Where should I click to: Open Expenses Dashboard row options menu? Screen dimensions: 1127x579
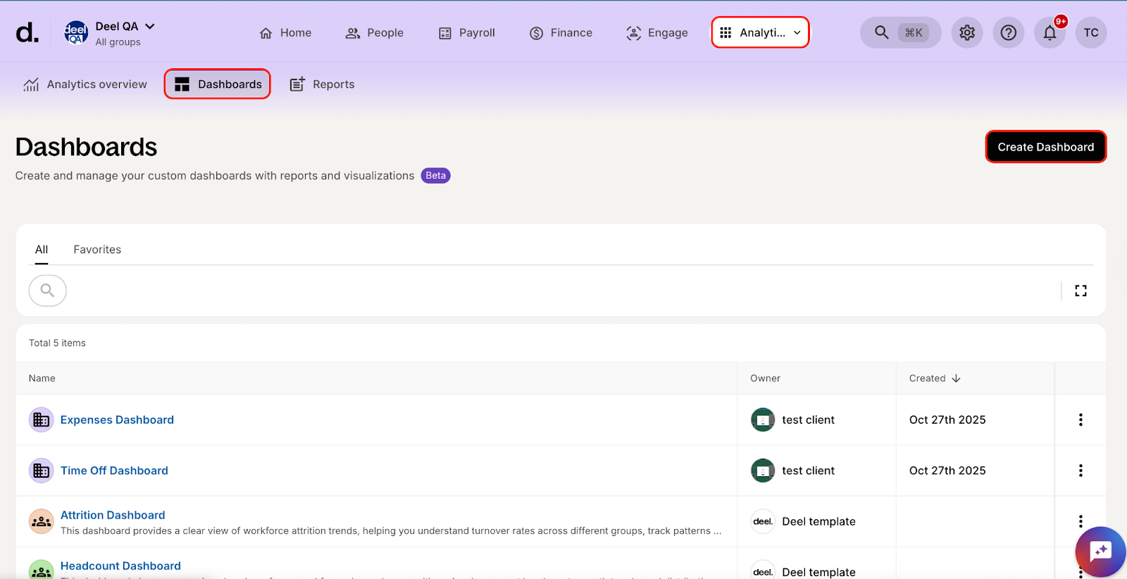[1081, 420]
